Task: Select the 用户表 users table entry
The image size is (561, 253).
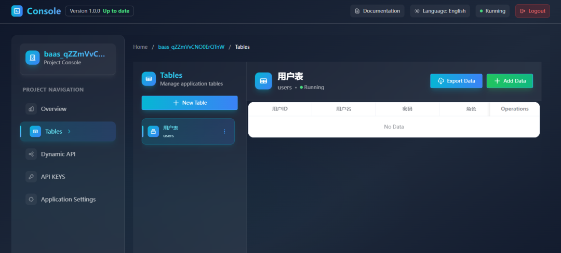Action: point(188,131)
